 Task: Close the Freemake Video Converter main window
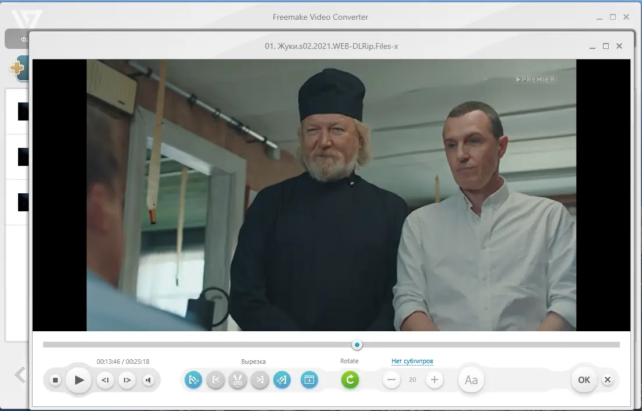[x=626, y=17]
